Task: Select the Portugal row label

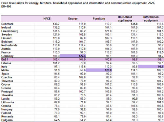Action: point(7,91)
